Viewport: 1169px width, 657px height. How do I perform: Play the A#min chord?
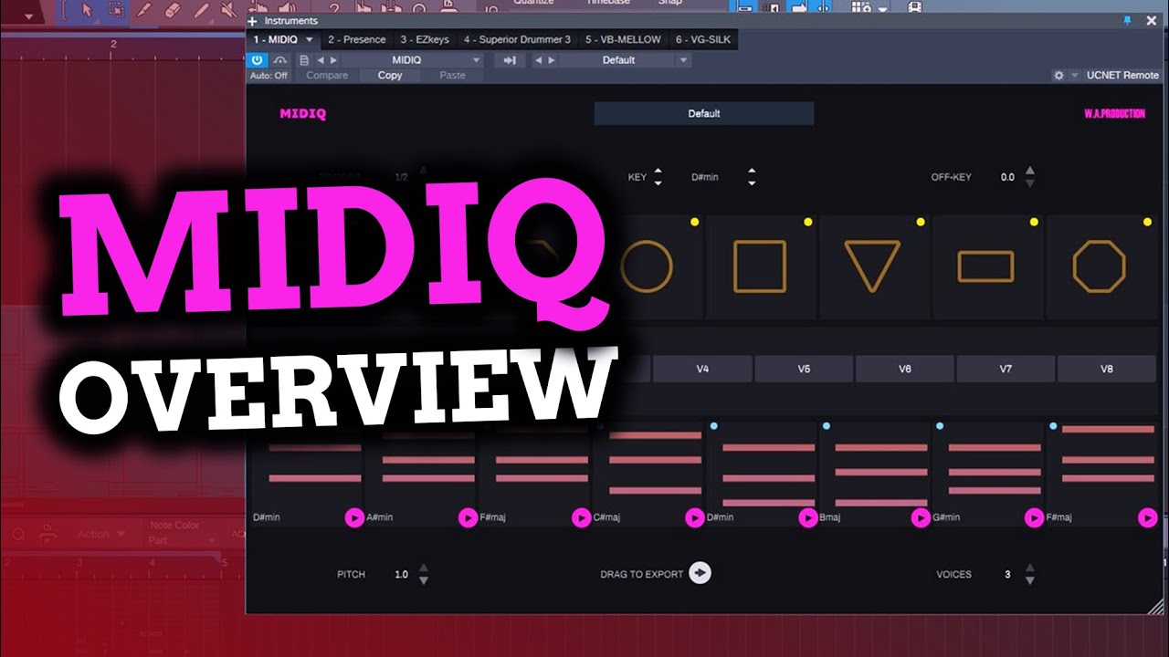pos(468,517)
